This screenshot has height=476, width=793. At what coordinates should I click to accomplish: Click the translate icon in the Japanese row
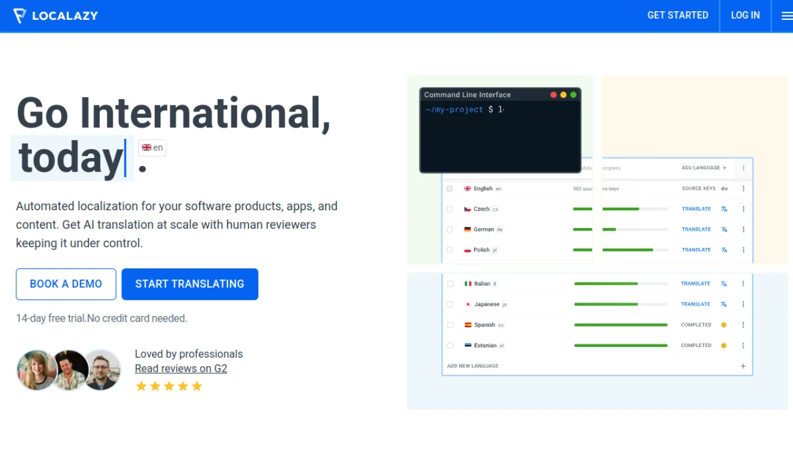tap(724, 304)
